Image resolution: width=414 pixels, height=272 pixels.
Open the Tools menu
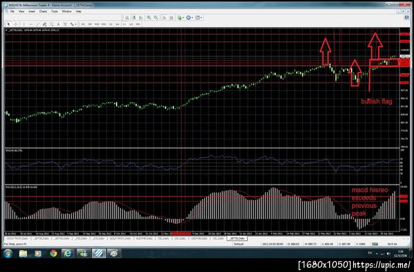(55, 12)
